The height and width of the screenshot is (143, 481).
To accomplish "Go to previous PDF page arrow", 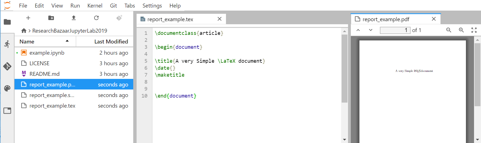I will click(358, 30).
